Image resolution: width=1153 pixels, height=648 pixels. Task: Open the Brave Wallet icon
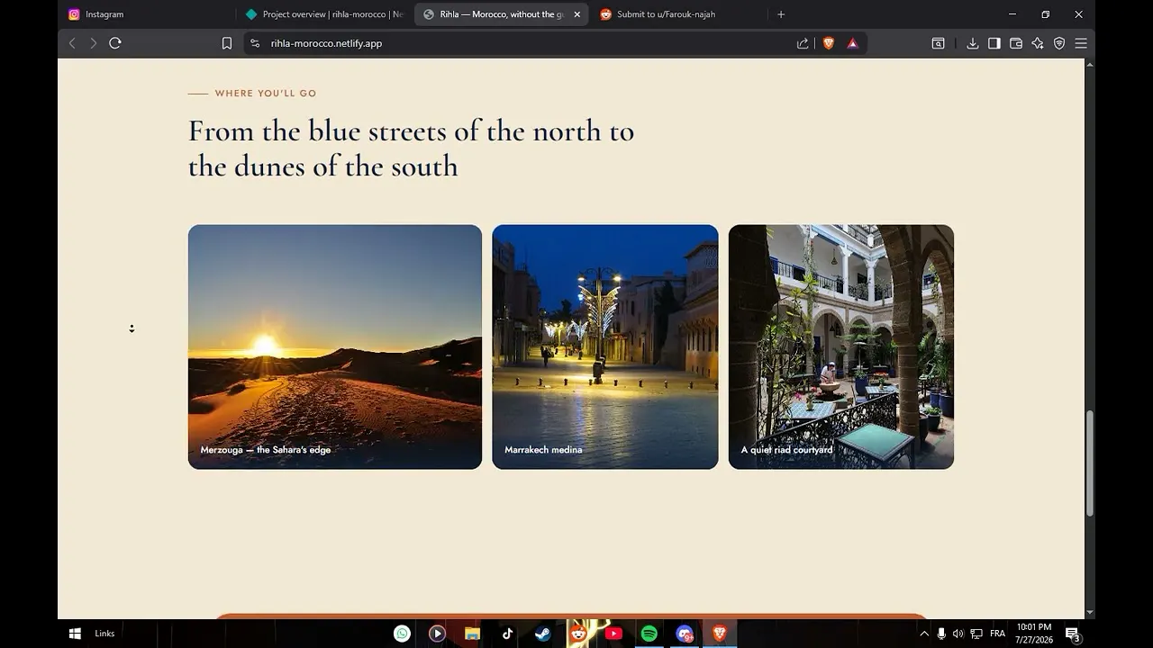(x=1016, y=43)
